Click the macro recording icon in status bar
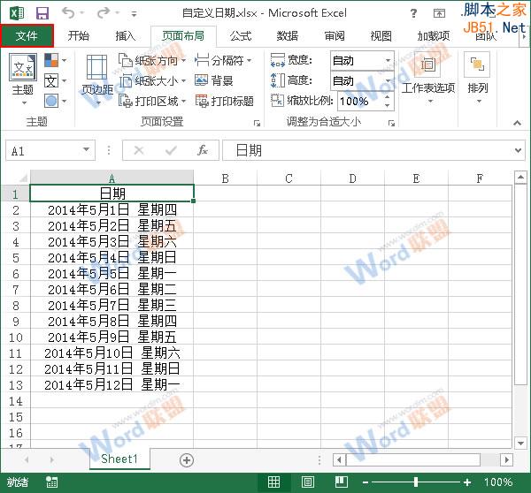Screen dimensions: 531x493 click(51, 482)
